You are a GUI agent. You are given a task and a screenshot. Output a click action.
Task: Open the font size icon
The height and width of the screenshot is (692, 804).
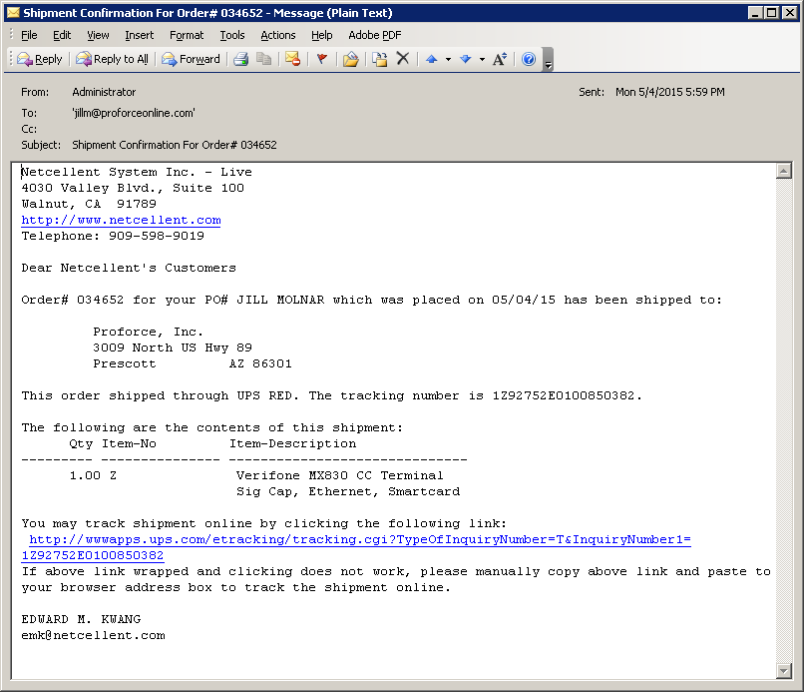pyautogui.click(x=500, y=59)
